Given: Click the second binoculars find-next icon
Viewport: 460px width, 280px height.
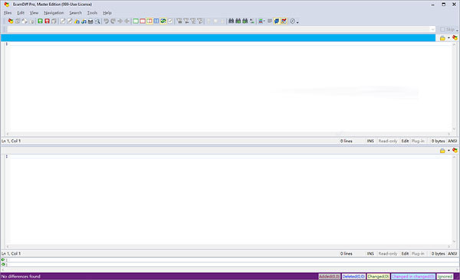Looking at the screenshot, I should pyautogui.click(x=238, y=21).
